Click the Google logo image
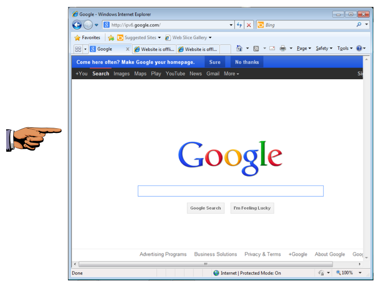The height and width of the screenshot is (287, 379). click(230, 158)
